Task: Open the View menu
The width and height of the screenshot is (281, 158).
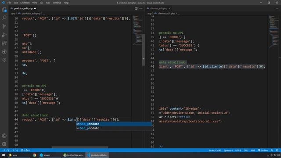Action: click(x=35, y=3)
